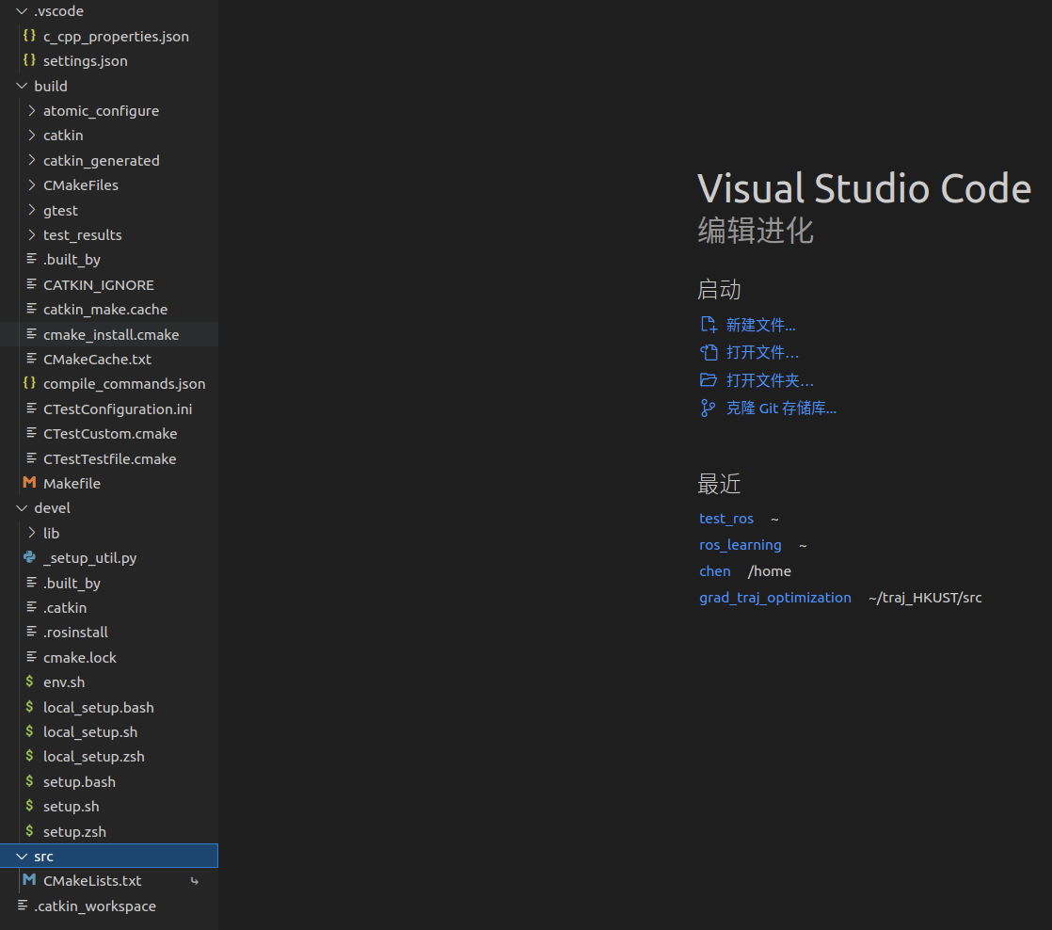Click the orange M icon of Makefile
This screenshot has height=930, width=1052.
(x=29, y=483)
